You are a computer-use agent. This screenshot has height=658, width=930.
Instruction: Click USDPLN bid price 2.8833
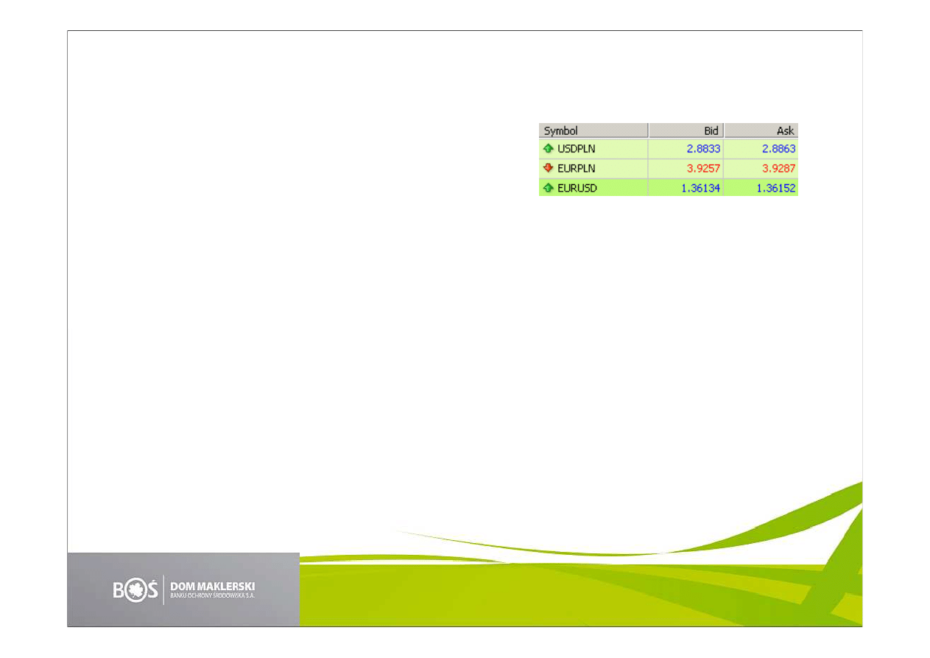point(703,149)
